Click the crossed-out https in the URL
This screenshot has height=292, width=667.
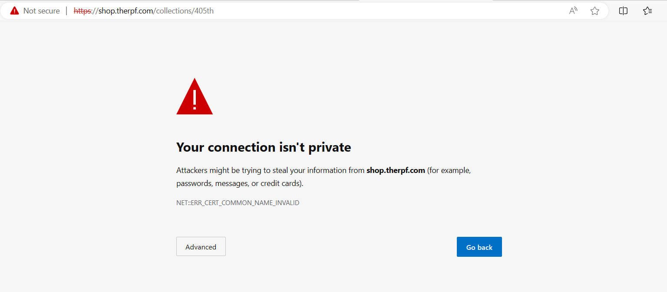pos(82,11)
